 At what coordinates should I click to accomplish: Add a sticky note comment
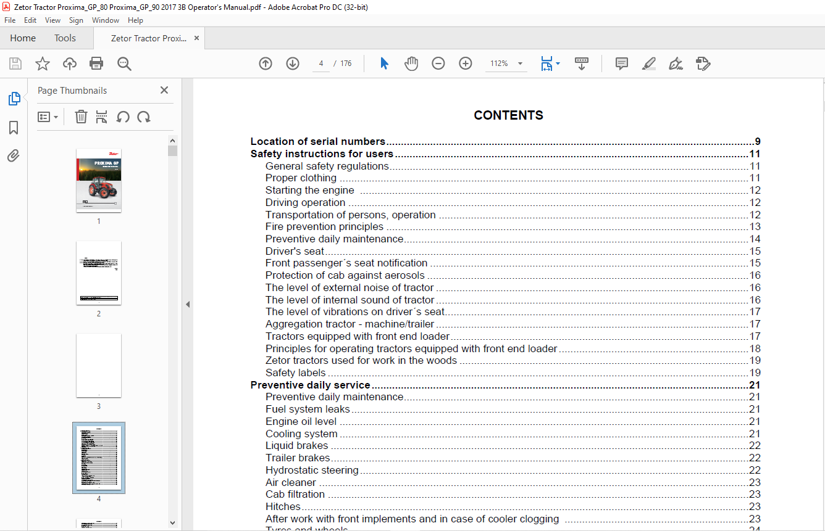pos(622,64)
